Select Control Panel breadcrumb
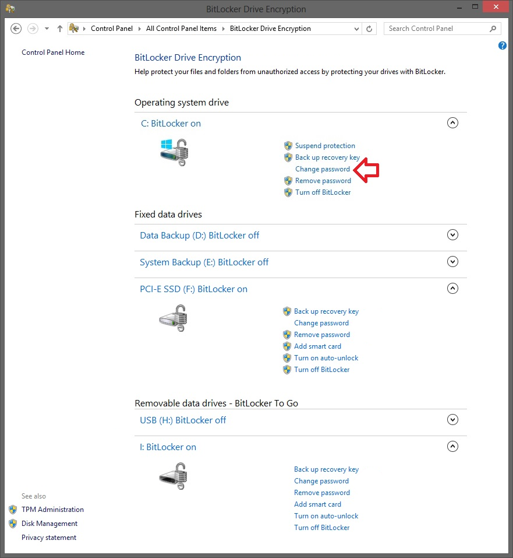The height and width of the screenshot is (558, 513). 112,29
